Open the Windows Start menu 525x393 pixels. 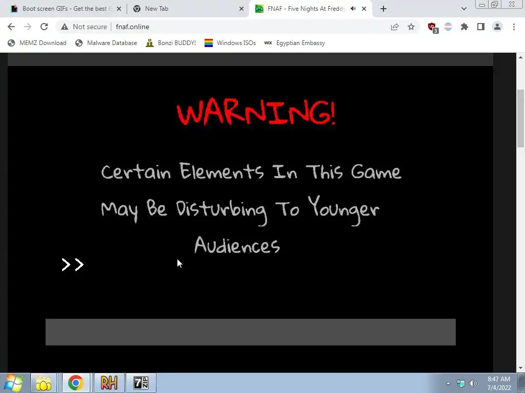pos(13,383)
